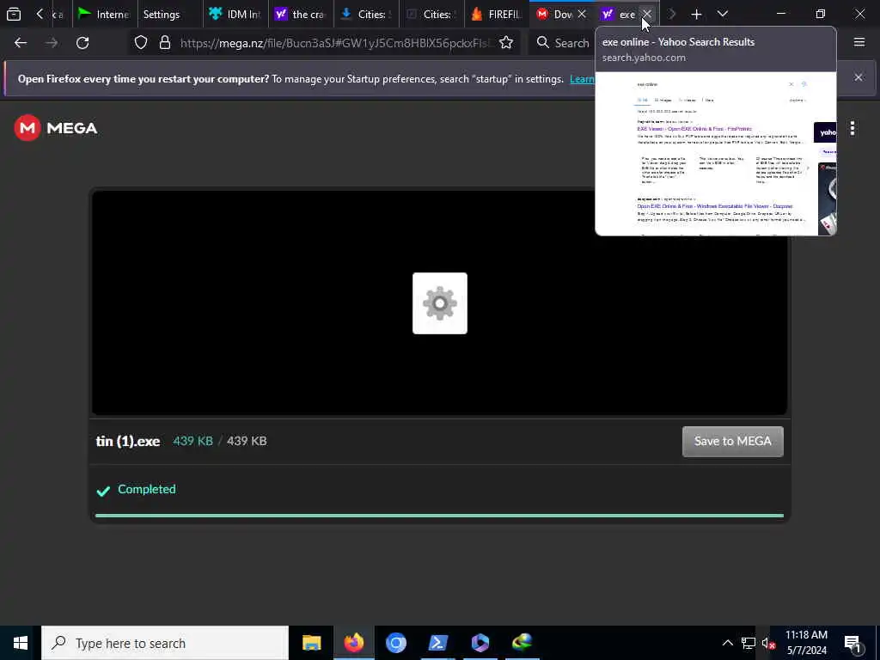Open the network status tray icon
The height and width of the screenshot is (660, 880).
pos(749,643)
